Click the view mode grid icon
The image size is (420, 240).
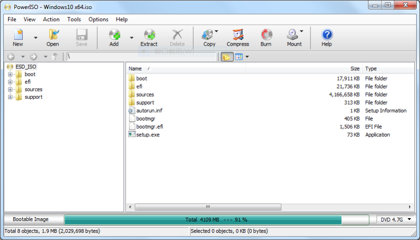(x=238, y=57)
